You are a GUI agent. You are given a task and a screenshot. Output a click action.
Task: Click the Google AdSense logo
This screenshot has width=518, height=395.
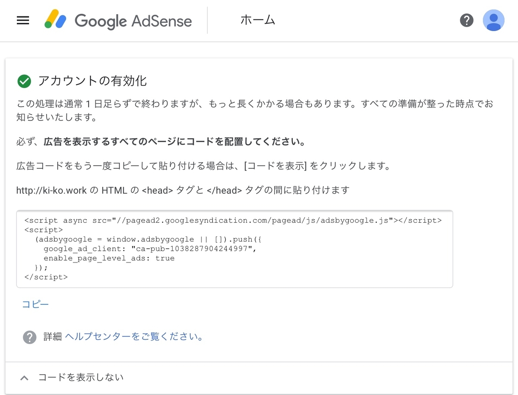point(118,20)
